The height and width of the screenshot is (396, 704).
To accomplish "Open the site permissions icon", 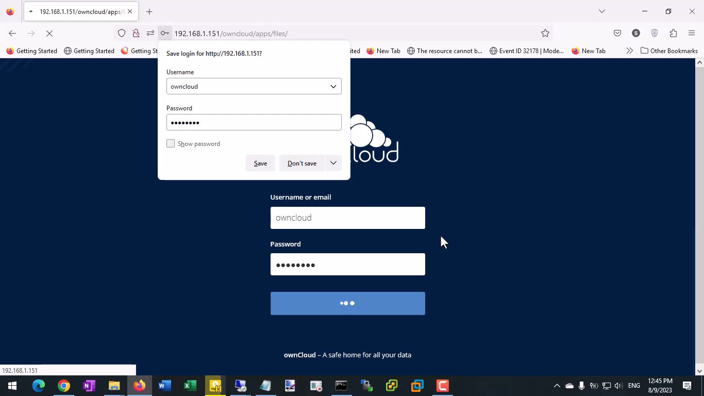I will (150, 34).
